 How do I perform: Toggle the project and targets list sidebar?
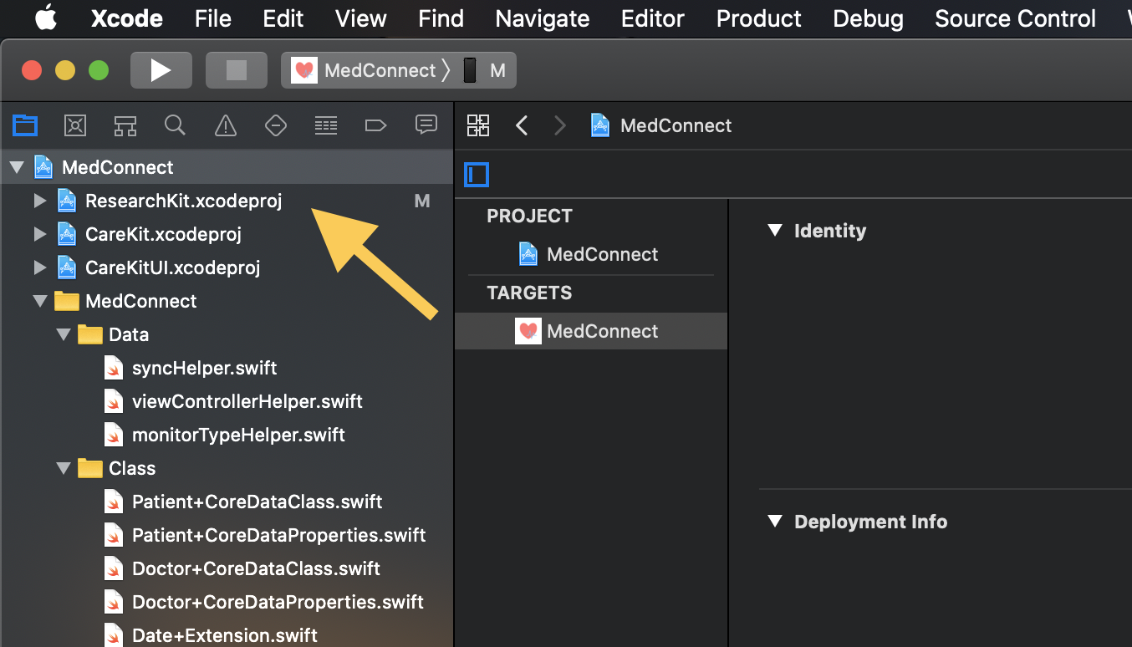click(x=477, y=175)
